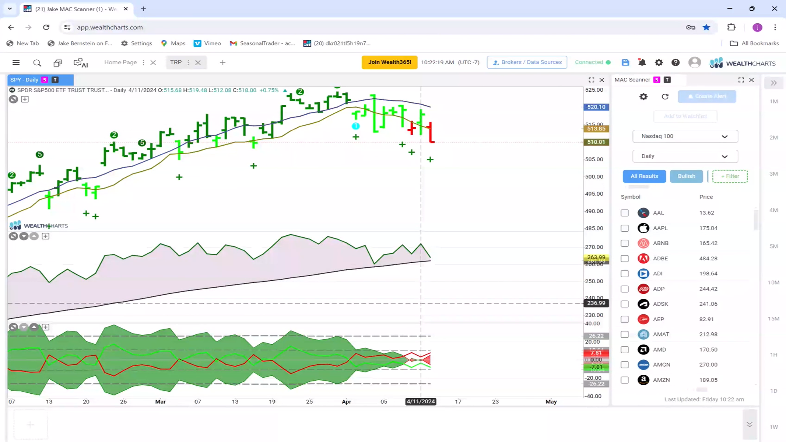This screenshot has height=442, width=786.
Task: Open Chrome tab search dropdown arrow
Action: click(x=10, y=9)
